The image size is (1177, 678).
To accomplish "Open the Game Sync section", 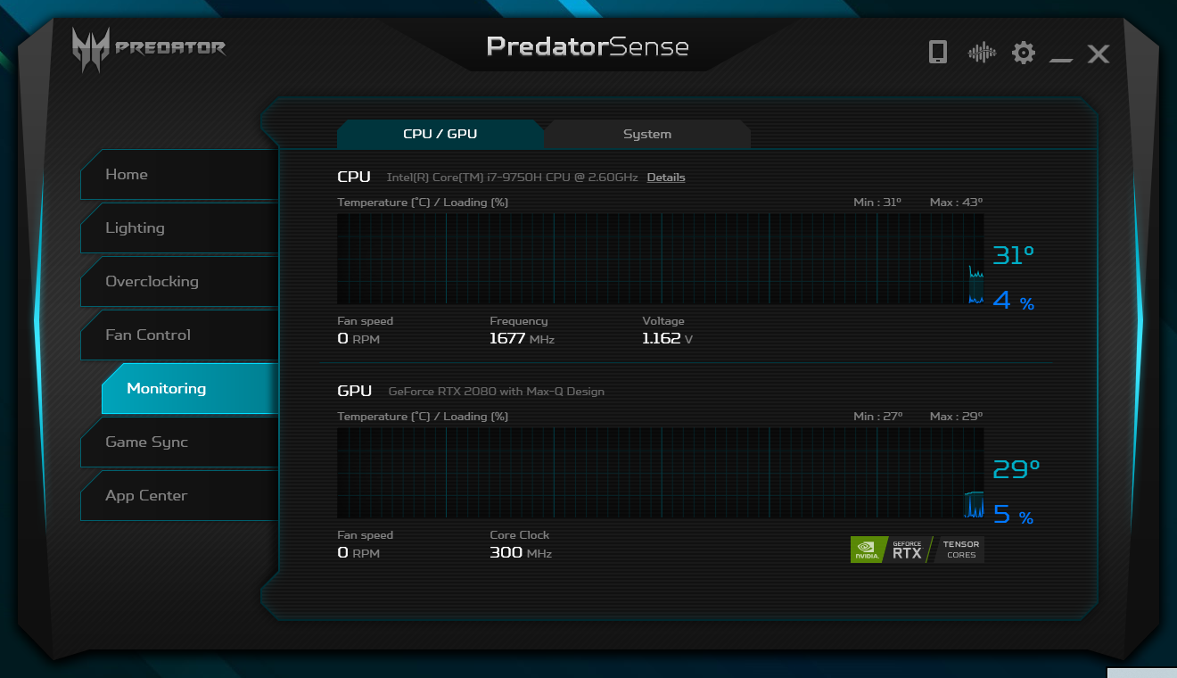I will pyautogui.click(x=178, y=442).
